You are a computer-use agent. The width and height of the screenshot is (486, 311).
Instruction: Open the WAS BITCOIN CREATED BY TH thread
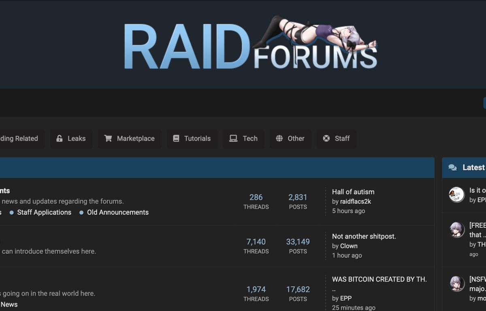(x=379, y=279)
